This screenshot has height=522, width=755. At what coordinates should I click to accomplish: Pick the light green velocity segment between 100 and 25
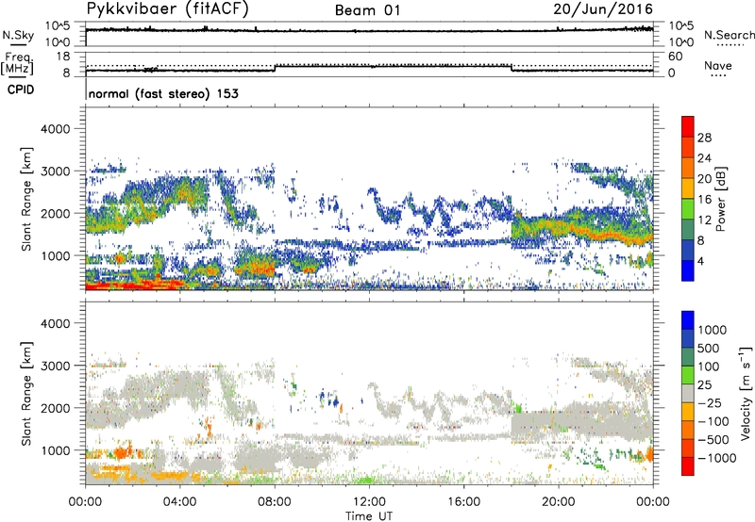(x=688, y=375)
